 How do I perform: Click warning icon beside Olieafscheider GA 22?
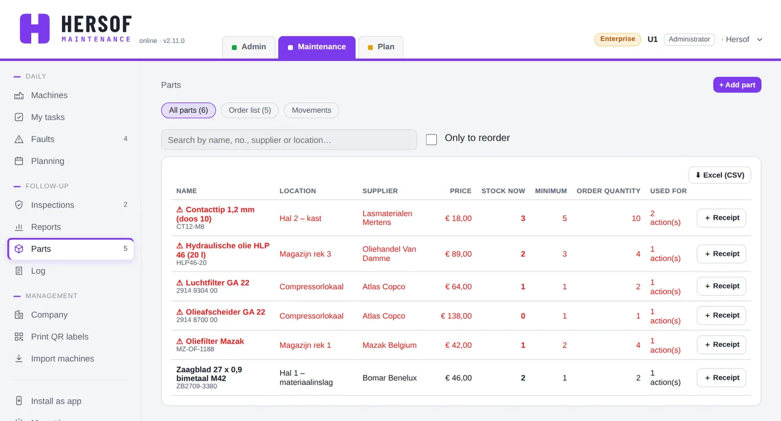pos(180,312)
